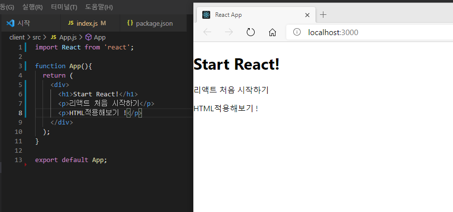View site information icon in address bar

click(x=297, y=32)
